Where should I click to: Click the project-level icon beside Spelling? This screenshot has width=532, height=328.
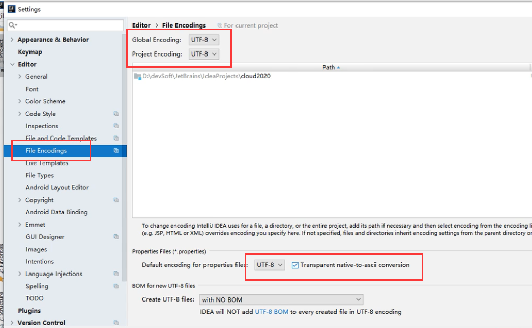click(116, 286)
